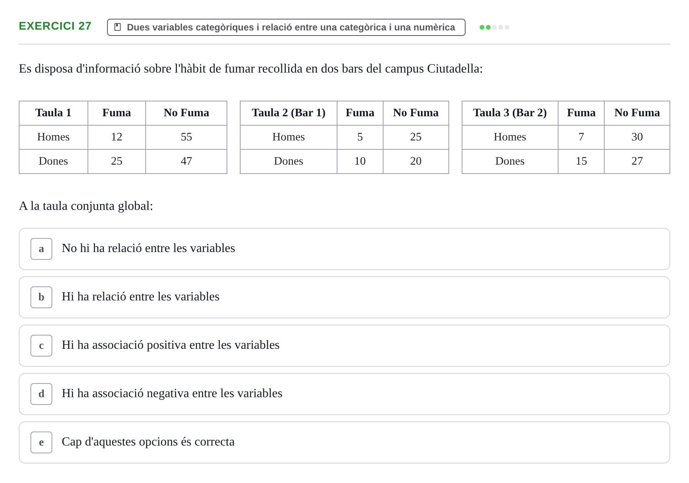Choose 'Cap d'aquestes opcions és correcta'
Image resolution: width=689 pixels, height=483 pixels.
tap(344, 442)
